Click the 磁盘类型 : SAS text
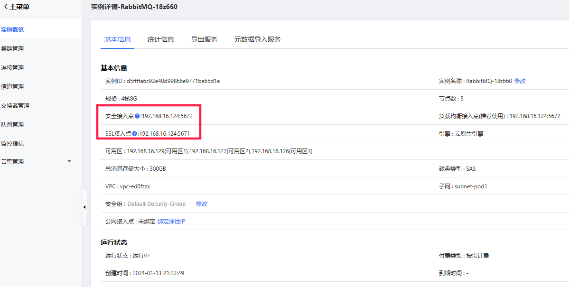 click(457, 169)
